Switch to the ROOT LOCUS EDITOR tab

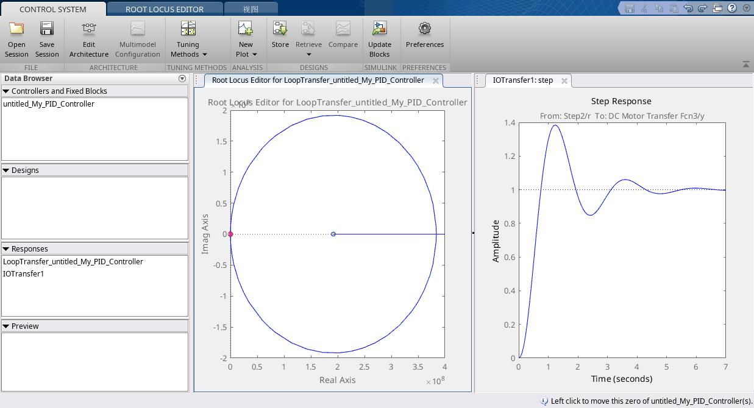coord(165,9)
